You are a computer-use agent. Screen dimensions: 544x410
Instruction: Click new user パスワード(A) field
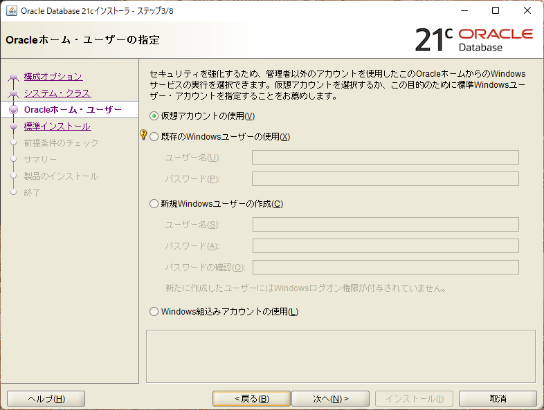[386, 245]
